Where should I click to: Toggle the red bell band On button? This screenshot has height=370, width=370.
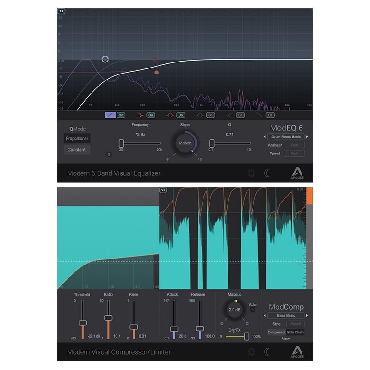coord(180,115)
